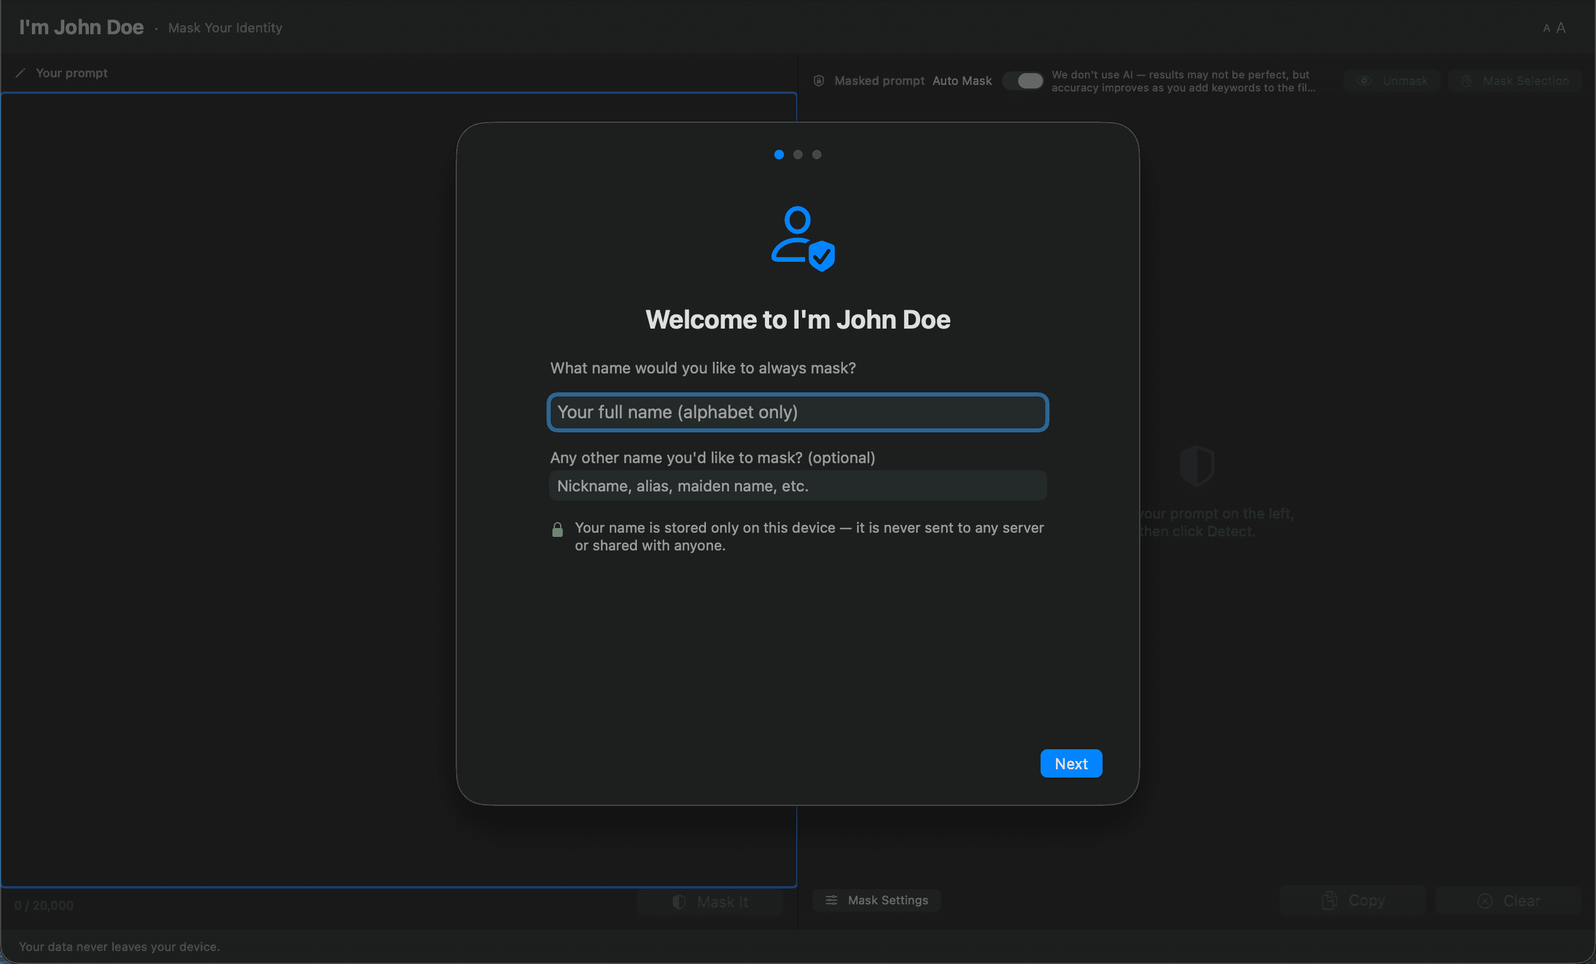The image size is (1596, 964).
Task: Click the eye icon on the Unmask button
Action: click(1363, 80)
